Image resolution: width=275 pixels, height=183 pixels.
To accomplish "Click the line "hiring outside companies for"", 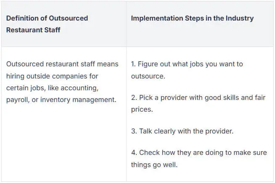I will click(x=52, y=76).
